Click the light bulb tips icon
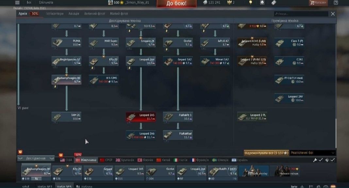This screenshot has width=349, height=188. 251,2
